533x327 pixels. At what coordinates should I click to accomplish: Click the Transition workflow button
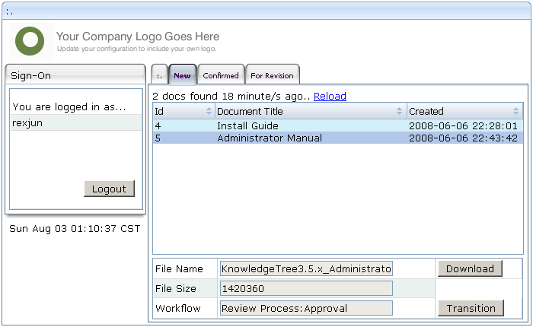tap(471, 308)
